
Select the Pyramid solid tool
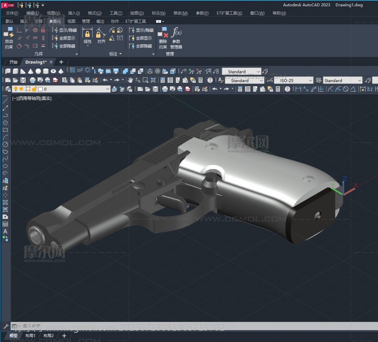click(61, 71)
